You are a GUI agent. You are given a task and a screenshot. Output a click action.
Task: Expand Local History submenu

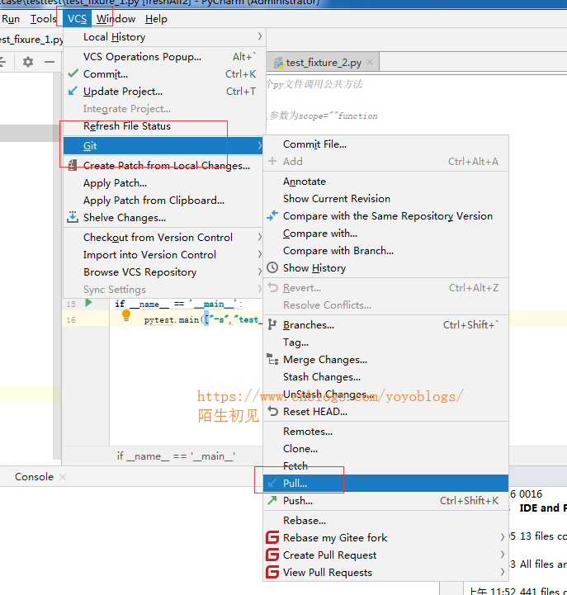[x=163, y=37]
